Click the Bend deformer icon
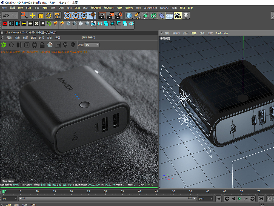 pyautogui.click(x=161, y=16)
